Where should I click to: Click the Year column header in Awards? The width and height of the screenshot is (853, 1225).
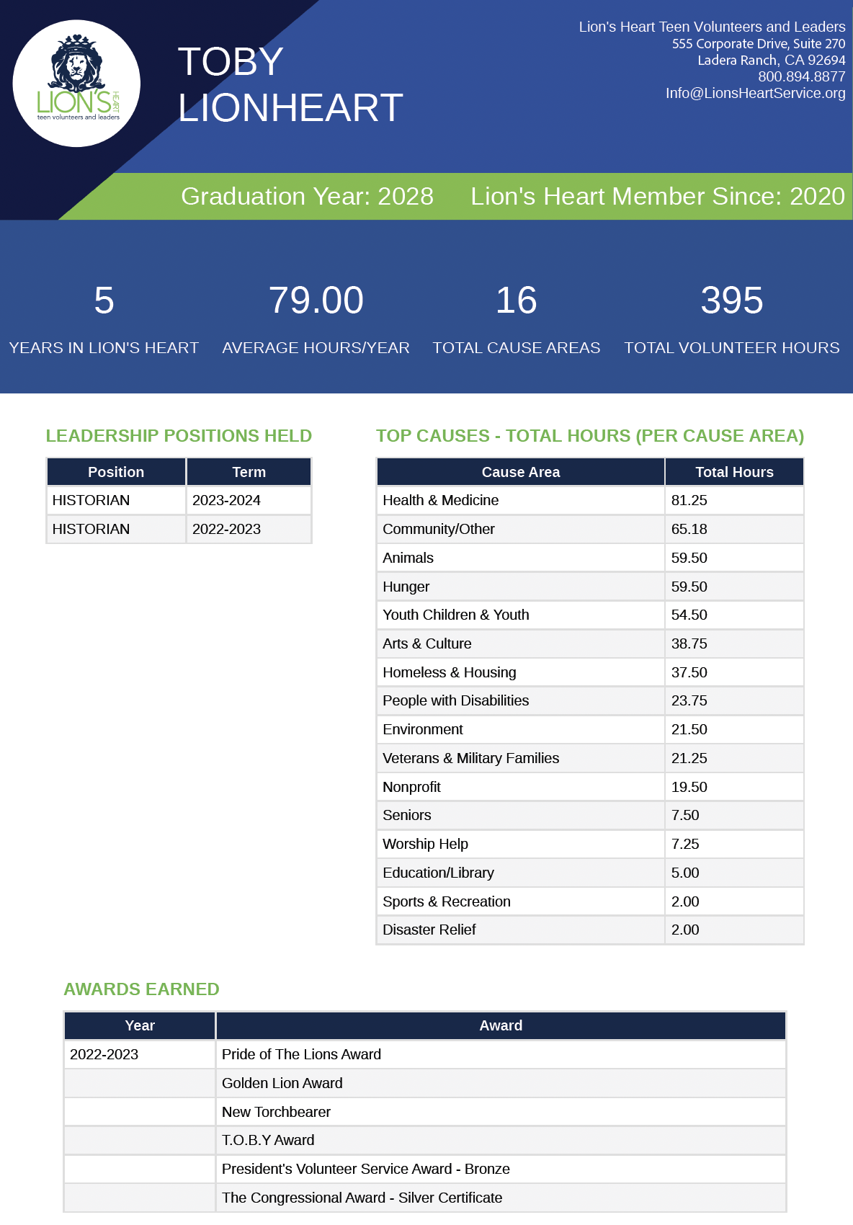pyautogui.click(x=140, y=1025)
